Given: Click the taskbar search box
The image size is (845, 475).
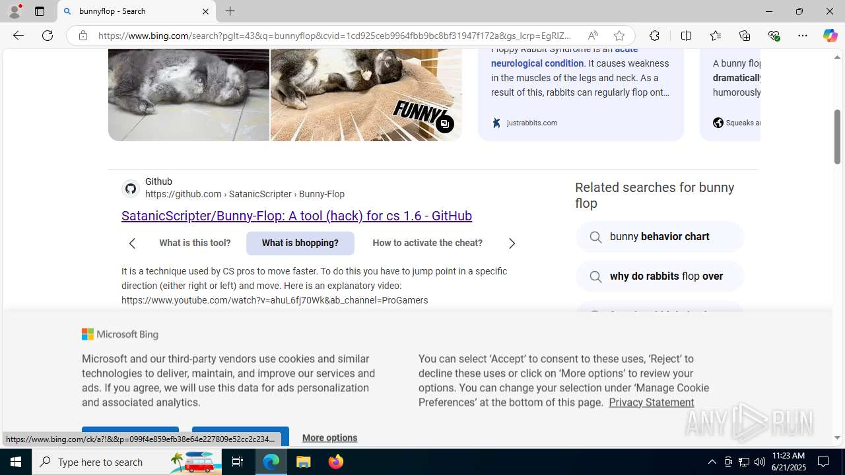Looking at the screenshot, I should [127, 462].
